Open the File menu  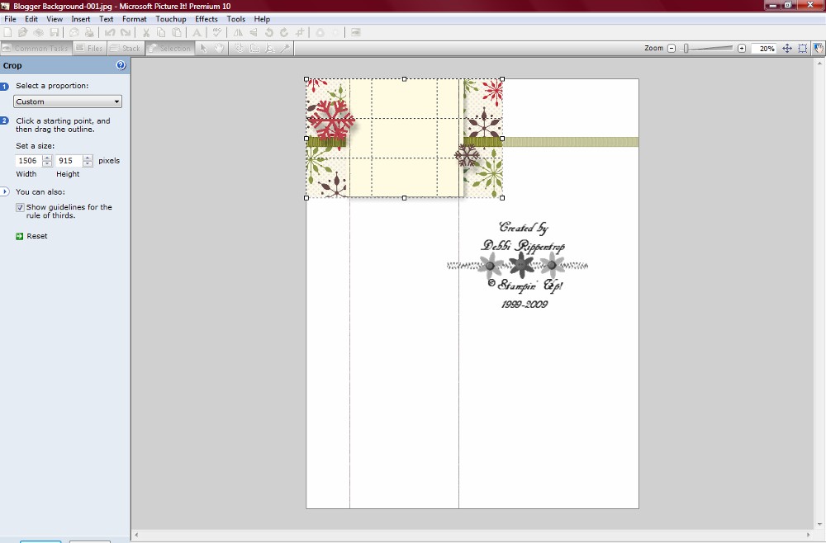10,19
